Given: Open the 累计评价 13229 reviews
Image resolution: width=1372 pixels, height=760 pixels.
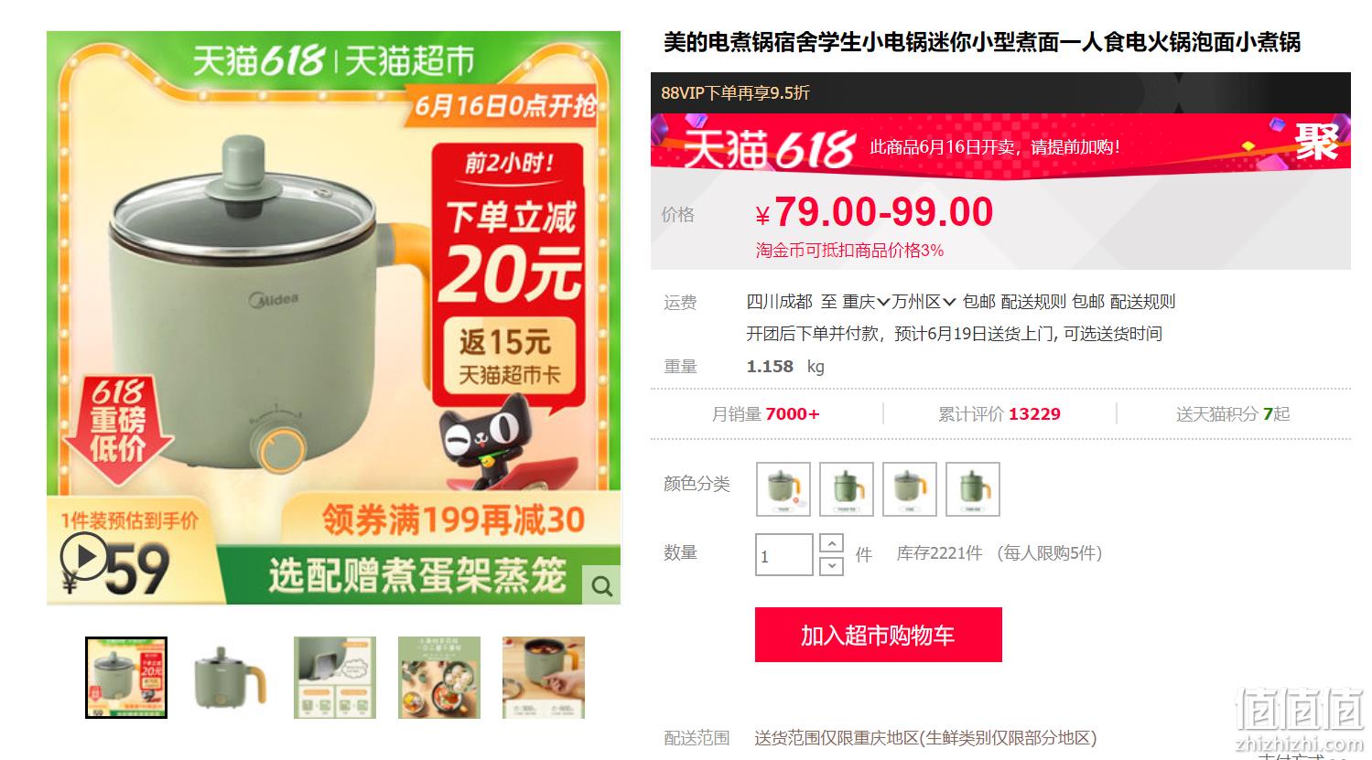Looking at the screenshot, I should tap(999, 414).
